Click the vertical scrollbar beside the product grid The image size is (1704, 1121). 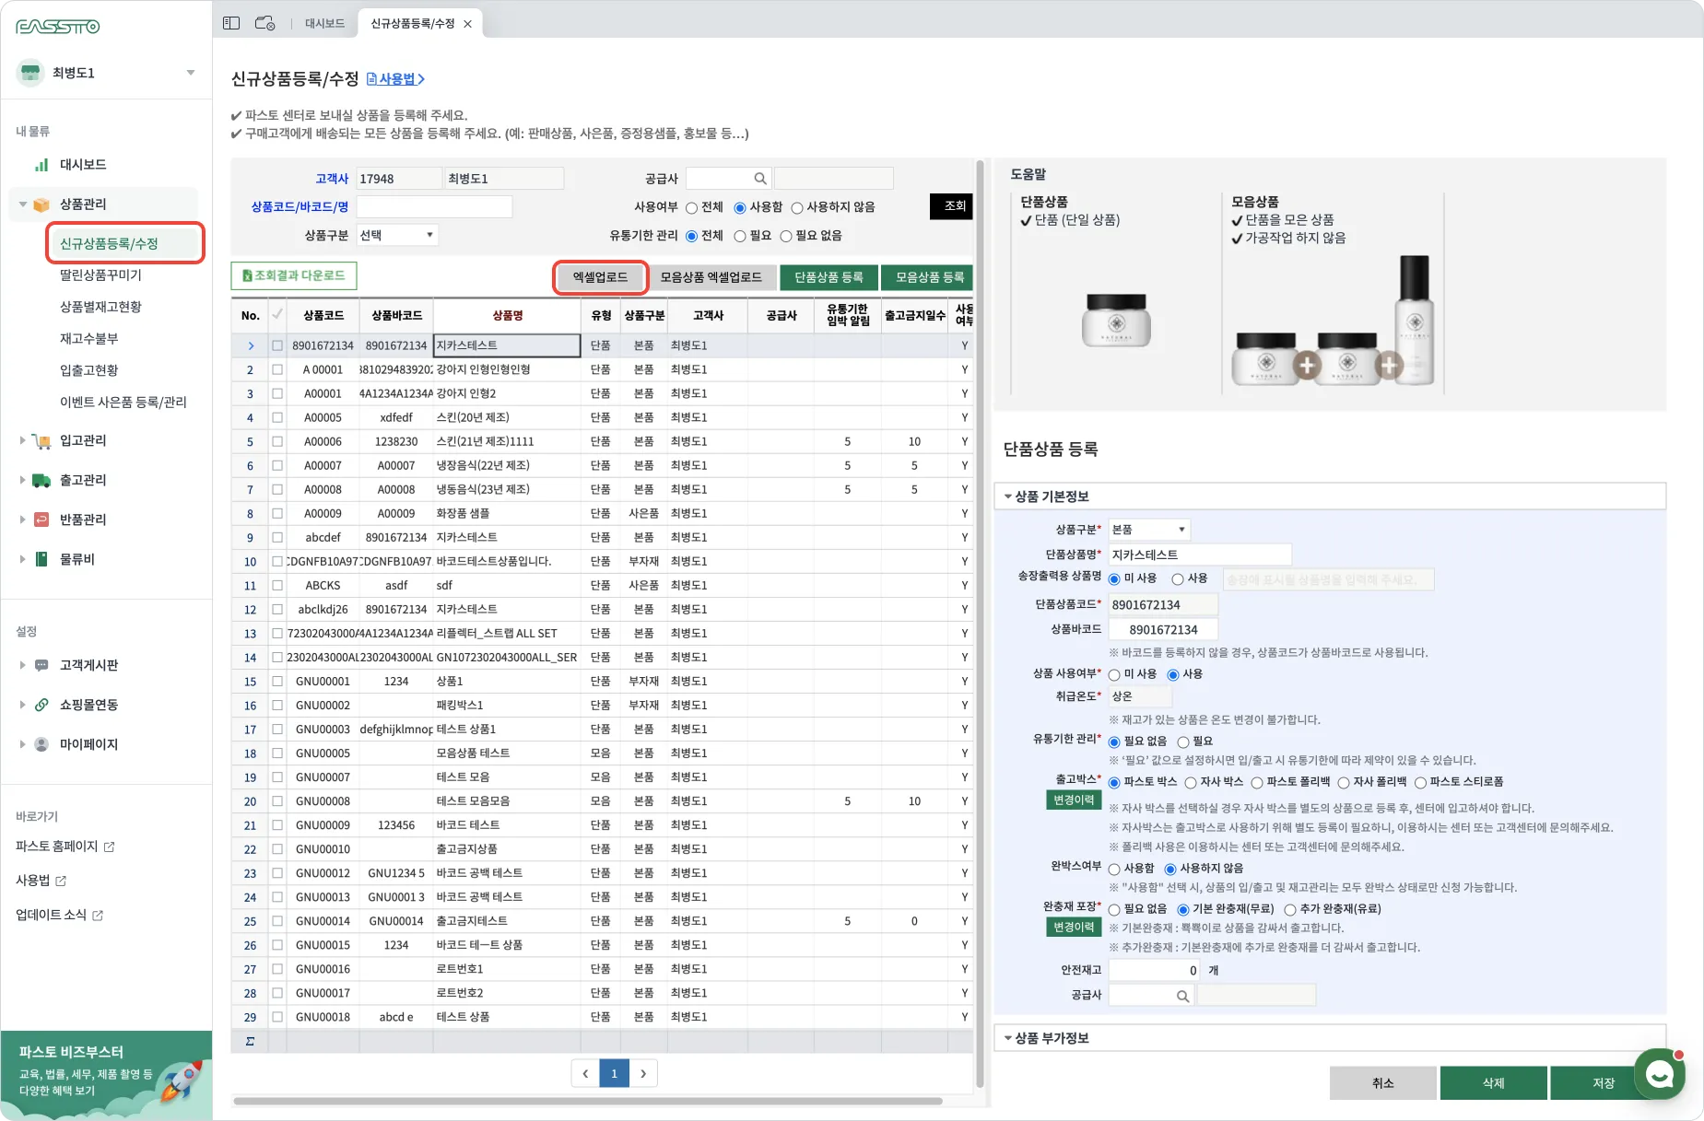[x=980, y=625]
